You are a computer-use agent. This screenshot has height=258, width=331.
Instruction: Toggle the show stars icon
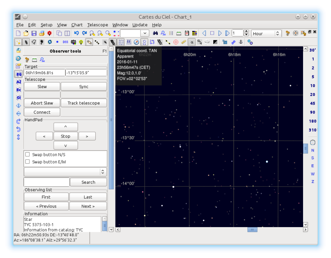coord(18,42)
